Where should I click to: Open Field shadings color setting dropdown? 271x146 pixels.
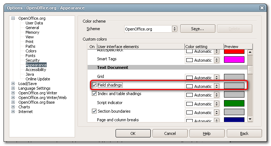(x=216, y=86)
